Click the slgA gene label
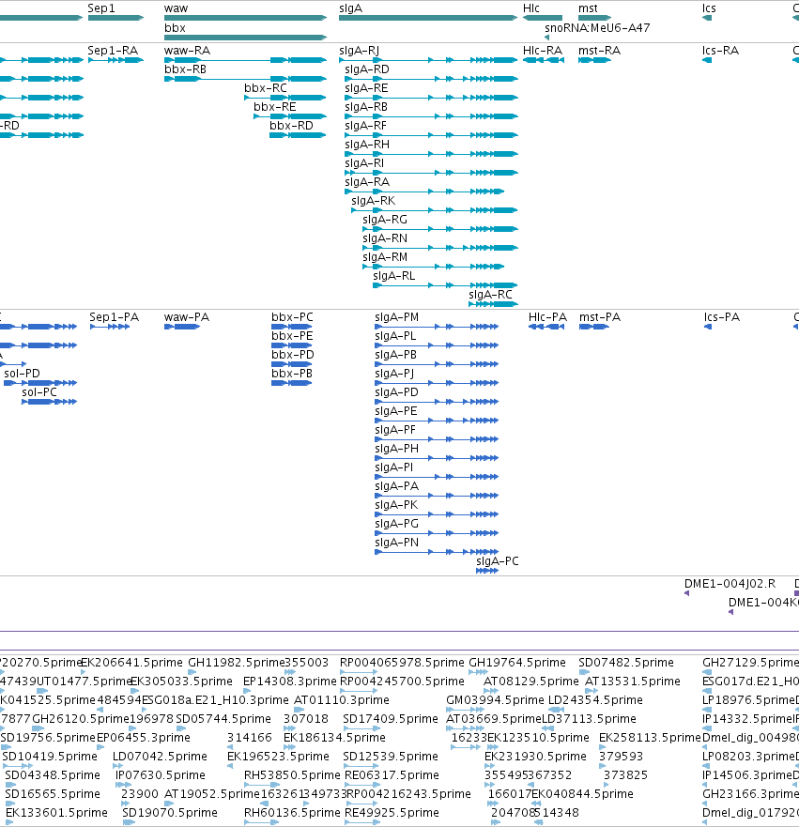 (x=351, y=8)
